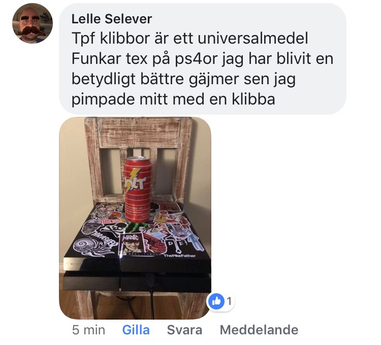Tap the ThePikeFather sticker text
Screen dimensions: 381x345
coord(179,256)
